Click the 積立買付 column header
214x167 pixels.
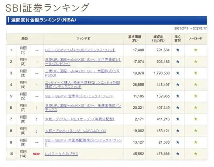[x=178, y=39]
